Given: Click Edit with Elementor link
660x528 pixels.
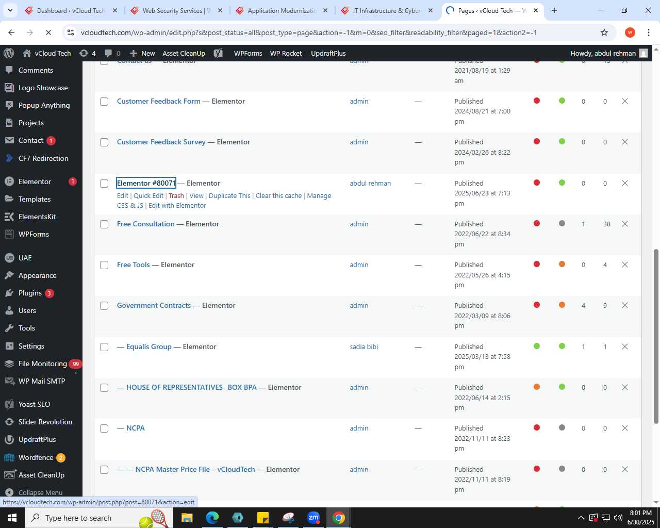Looking at the screenshot, I should click(x=177, y=205).
